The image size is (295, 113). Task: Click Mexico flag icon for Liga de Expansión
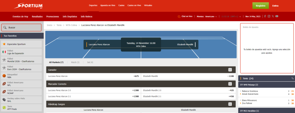coord(4,52)
